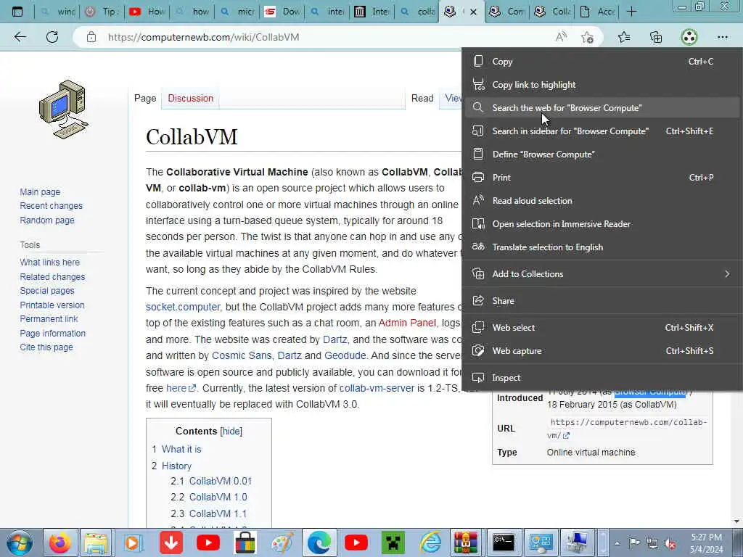Screen dimensions: 743x557
Task: Translate selection to English
Action: (602, 247)
